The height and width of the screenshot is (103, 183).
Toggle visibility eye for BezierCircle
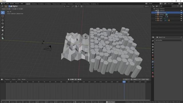[181, 13]
